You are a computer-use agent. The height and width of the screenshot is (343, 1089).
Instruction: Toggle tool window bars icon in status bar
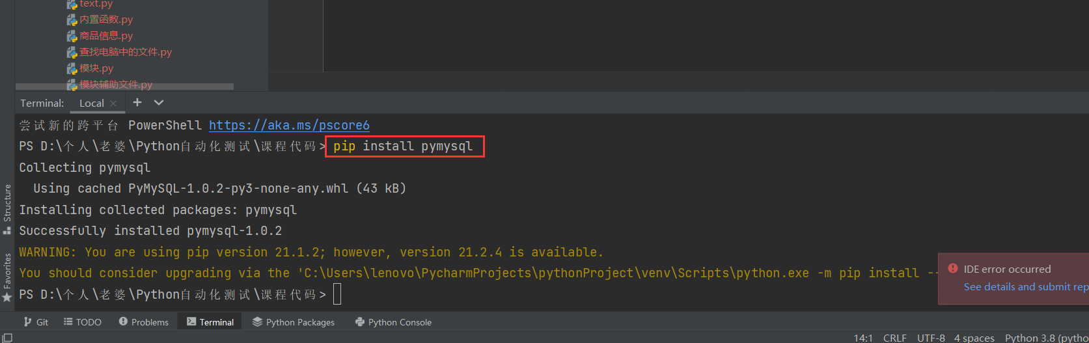8,337
